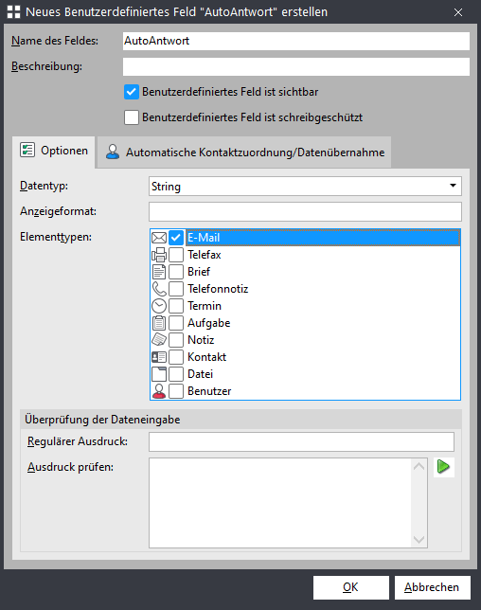Switch to Automatische Kontaktzuordnung/Datenübernahme tab

point(244,152)
